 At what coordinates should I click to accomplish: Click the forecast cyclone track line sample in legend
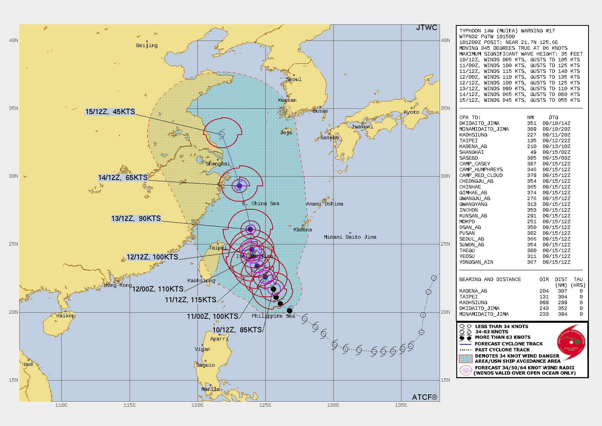pyautogui.click(x=465, y=344)
